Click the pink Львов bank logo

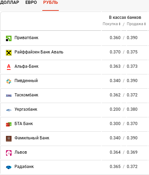[x=9, y=153]
